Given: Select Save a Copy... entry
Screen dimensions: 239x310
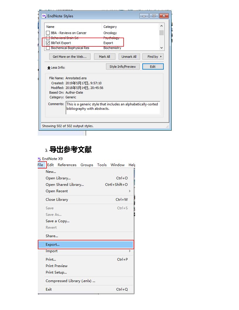Looking at the screenshot, I should [86, 221].
